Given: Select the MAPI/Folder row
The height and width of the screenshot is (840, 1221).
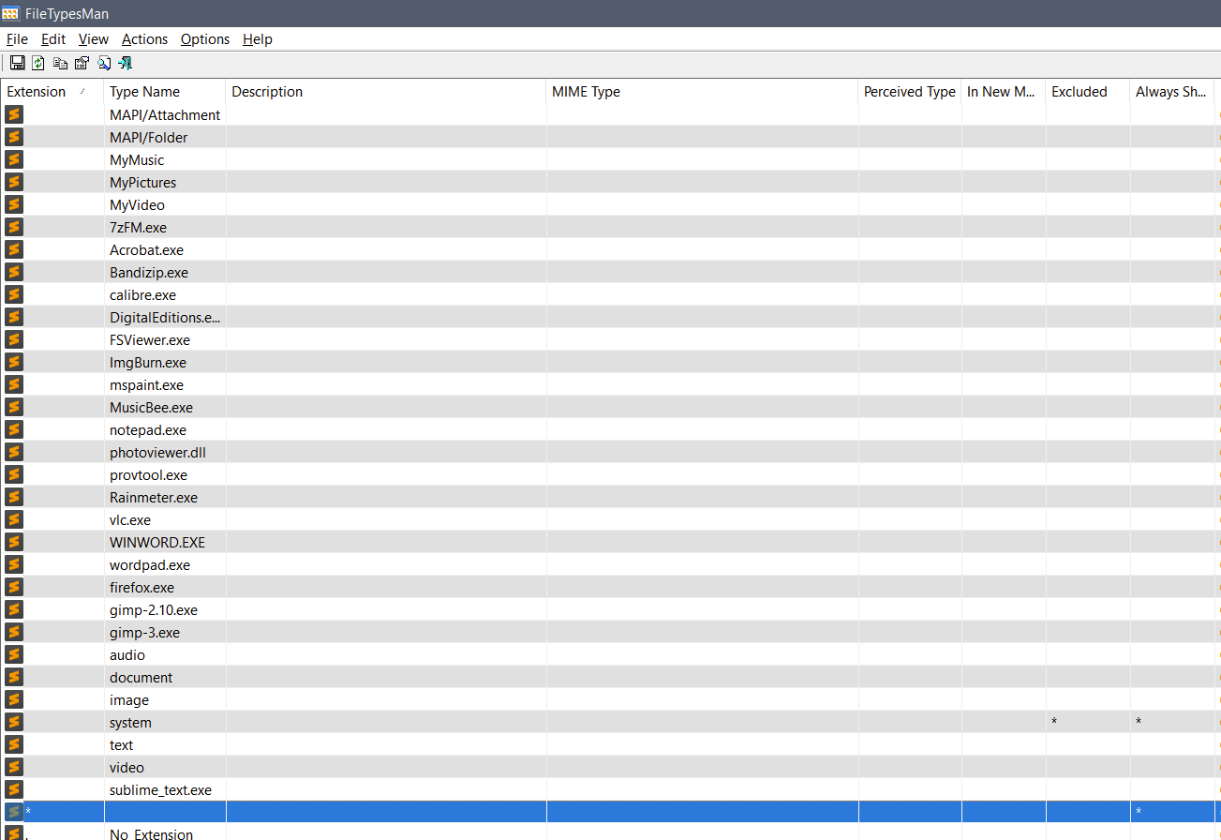Looking at the screenshot, I should (610, 137).
